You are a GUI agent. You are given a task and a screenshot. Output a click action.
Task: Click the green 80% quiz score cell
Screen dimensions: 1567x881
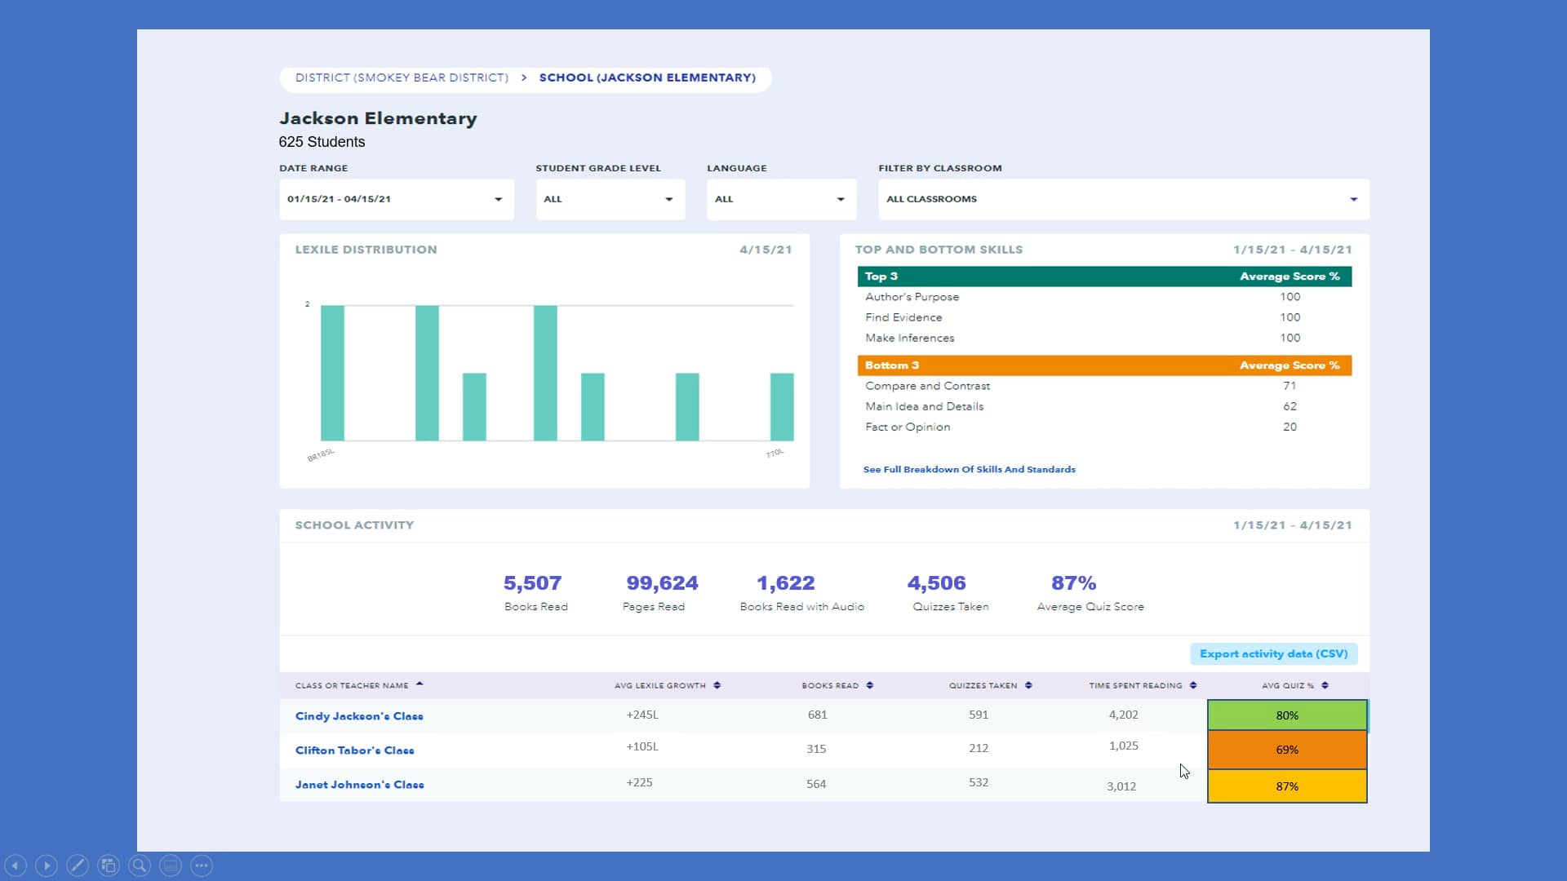pos(1286,715)
